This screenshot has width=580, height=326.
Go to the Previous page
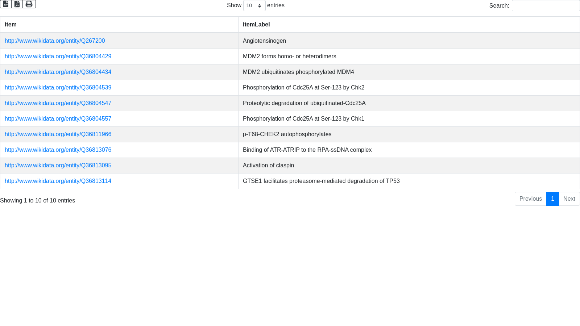pos(530,199)
